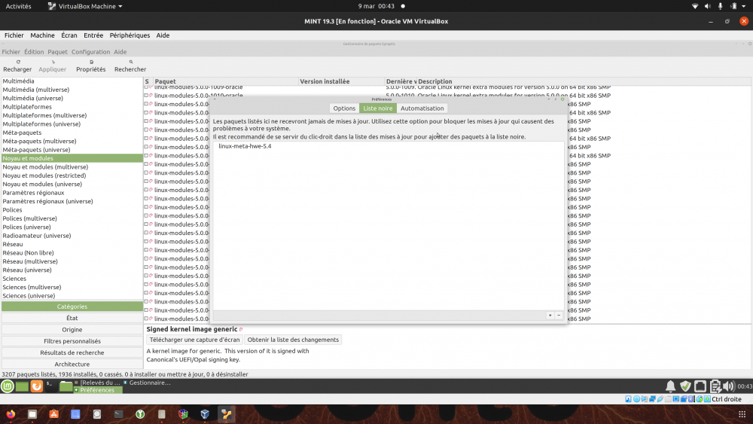
Task: Click the green show-desktop icon in the Mint panel
Action: click(x=22, y=386)
